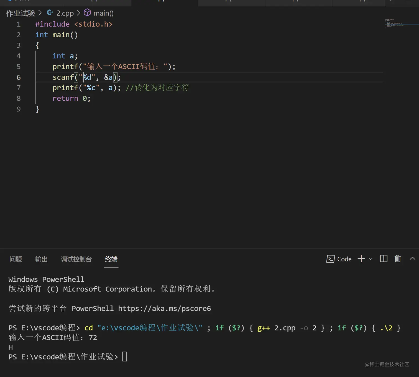Click the //转化为对应字符 comment

pyautogui.click(x=157, y=88)
